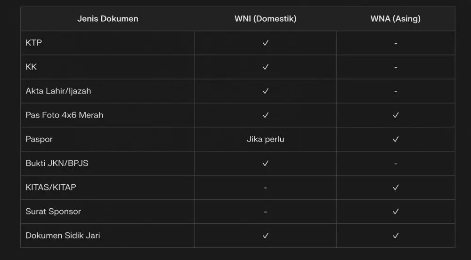The image size is (471, 260).
Task: Click the dash in KTP's WNA cell
Action: 396,43
